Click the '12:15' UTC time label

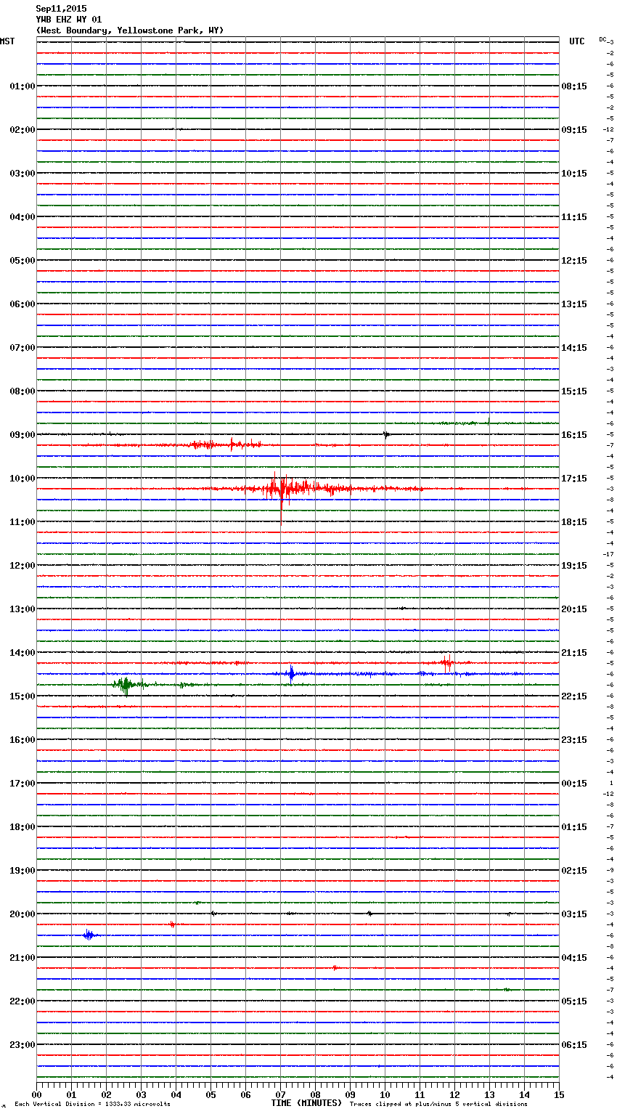click(x=574, y=261)
